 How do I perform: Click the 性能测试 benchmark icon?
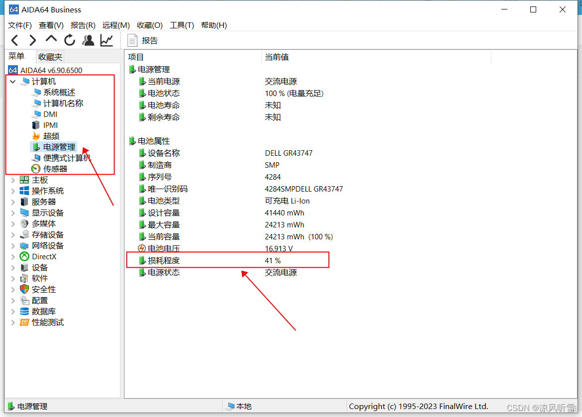(x=24, y=322)
